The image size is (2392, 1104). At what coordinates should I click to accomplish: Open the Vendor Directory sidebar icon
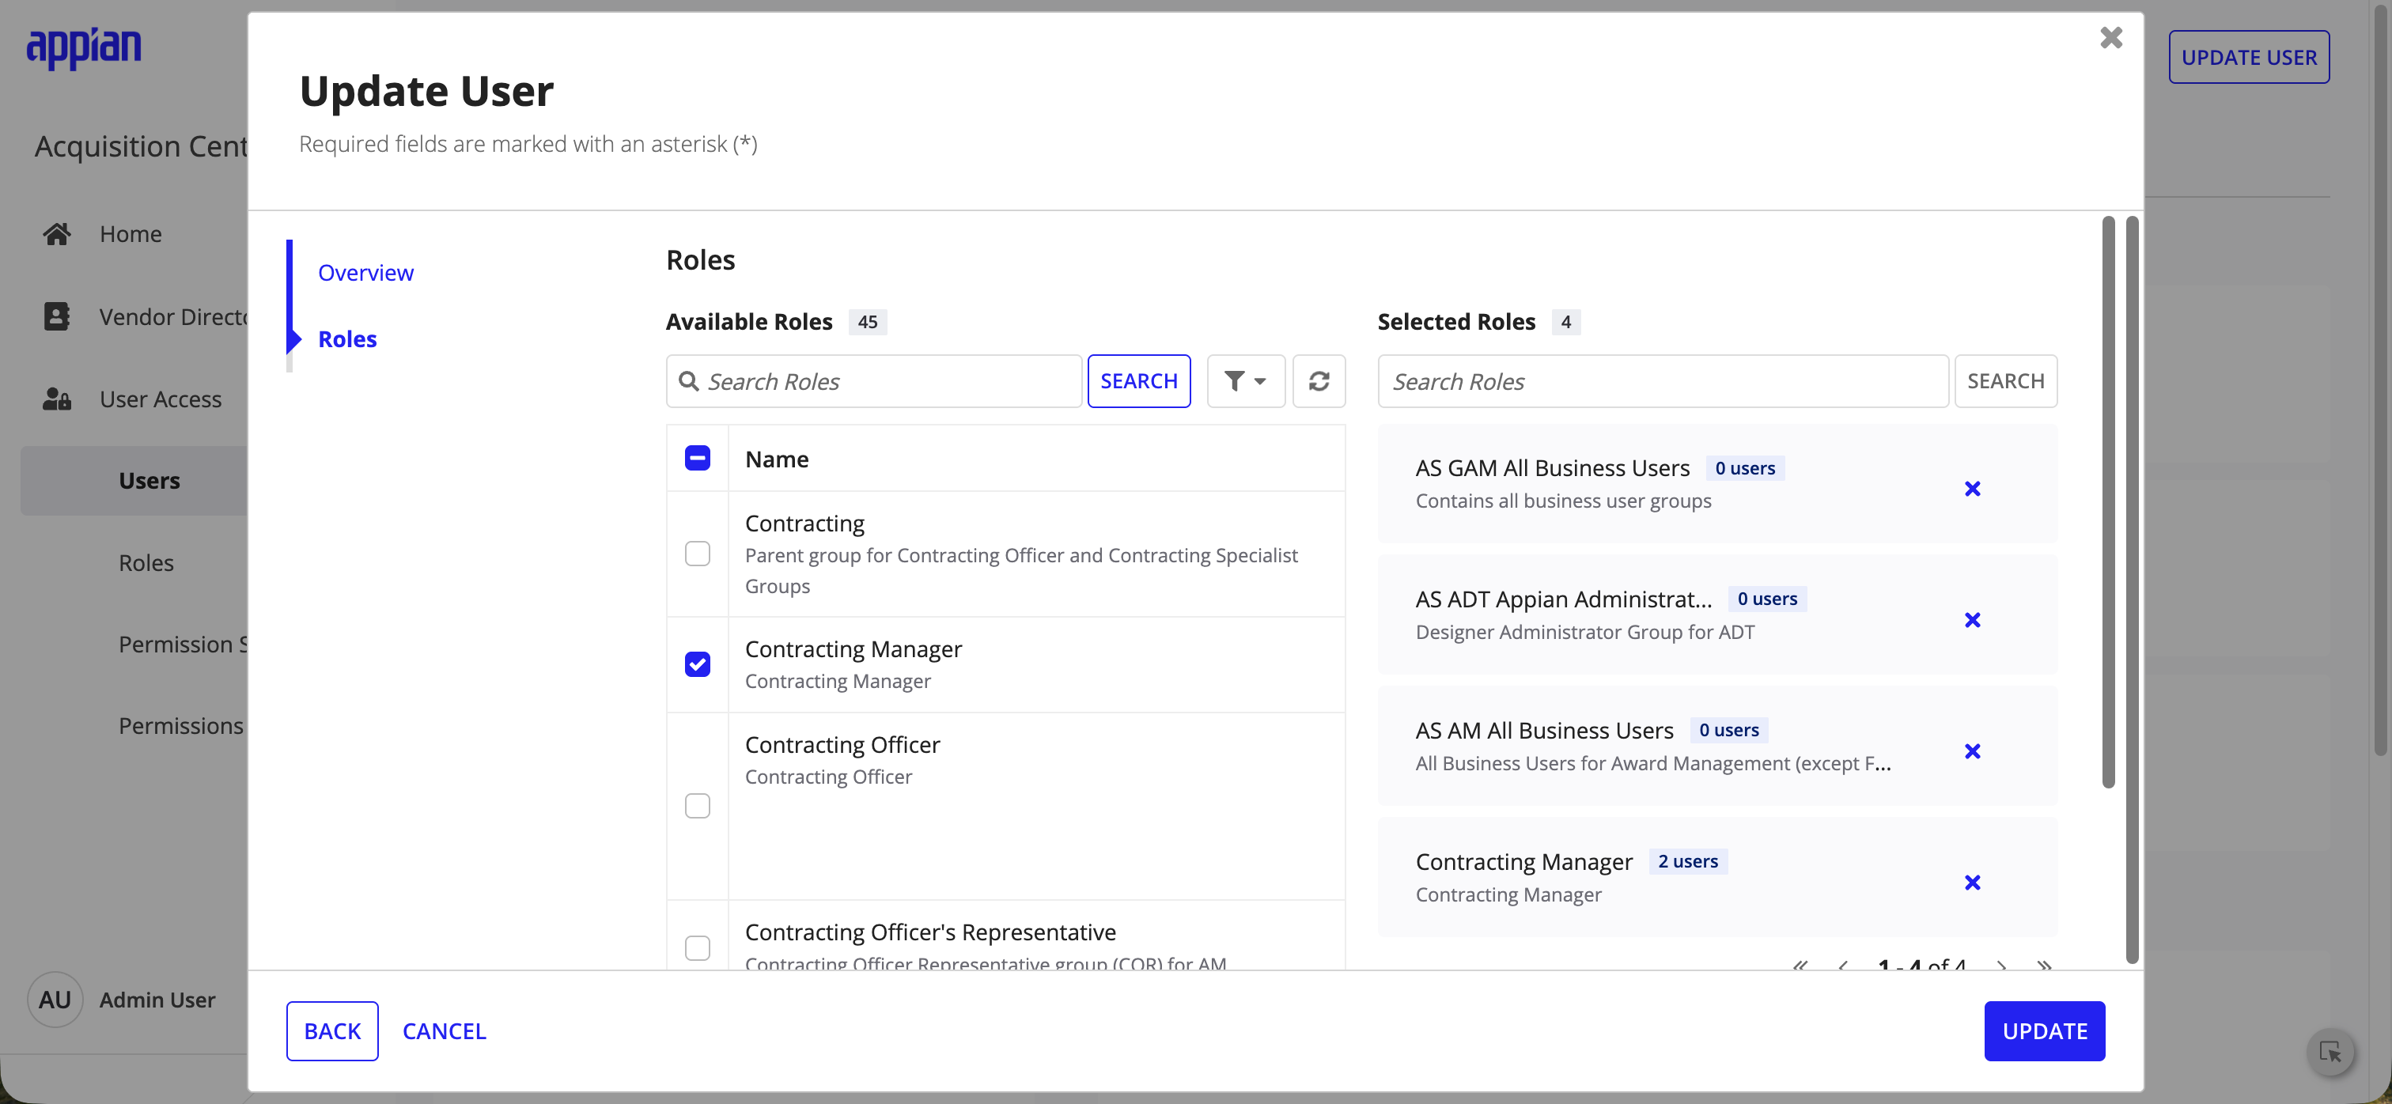coord(57,316)
